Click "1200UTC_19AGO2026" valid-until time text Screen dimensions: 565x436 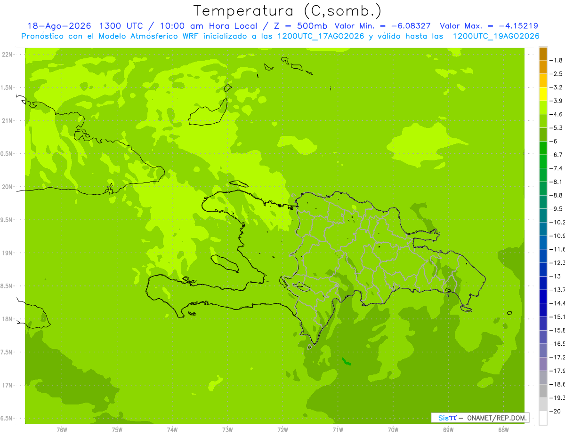click(496, 36)
